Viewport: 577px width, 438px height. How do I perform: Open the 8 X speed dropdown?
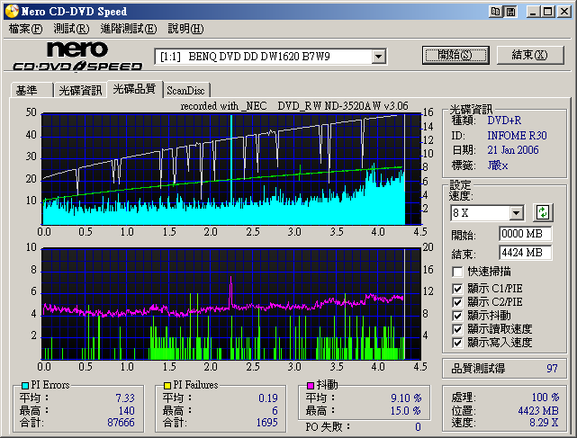pyautogui.click(x=517, y=212)
